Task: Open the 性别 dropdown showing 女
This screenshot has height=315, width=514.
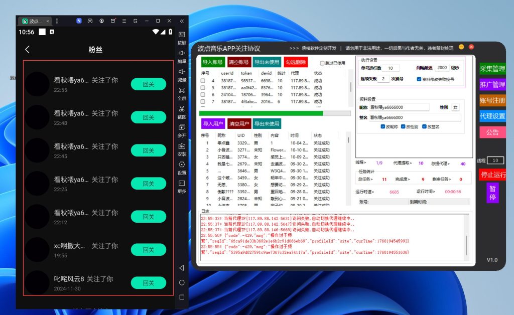Action: [x=455, y=107]
